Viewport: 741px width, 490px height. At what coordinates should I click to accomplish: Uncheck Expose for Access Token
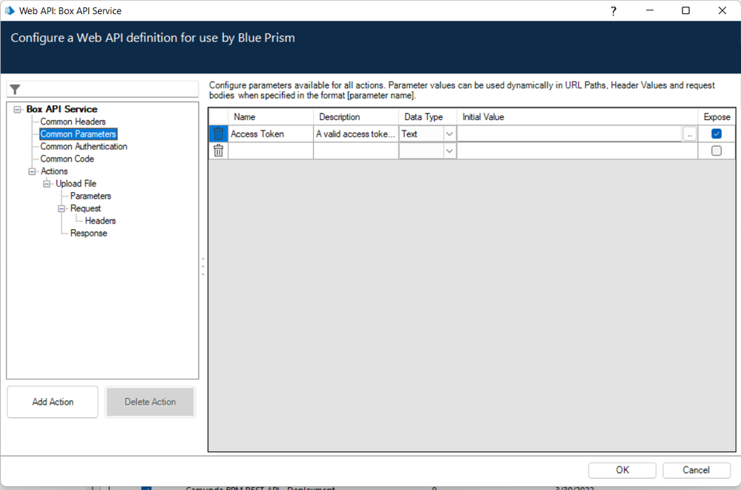point(717,133)
